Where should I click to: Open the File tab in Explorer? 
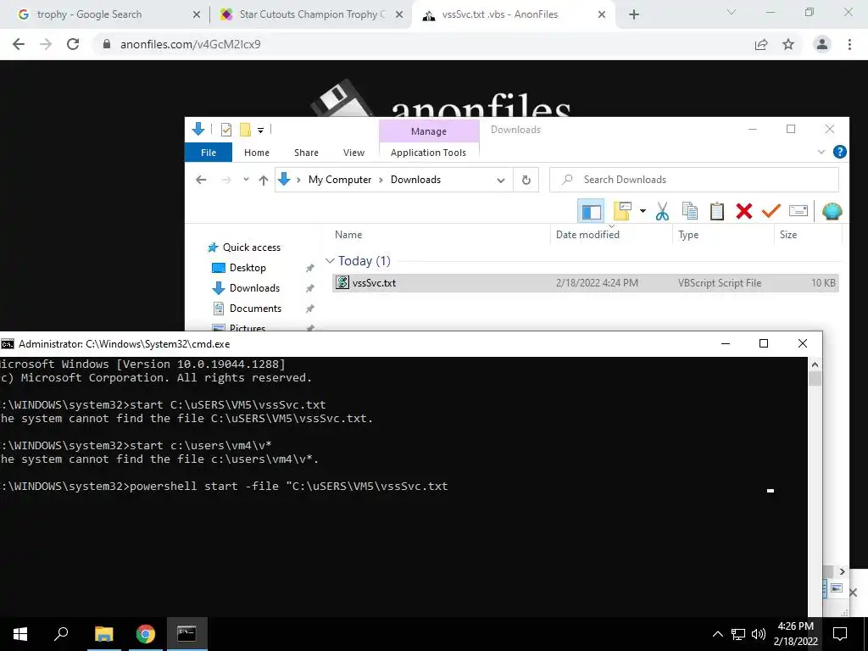click(209, 153)
